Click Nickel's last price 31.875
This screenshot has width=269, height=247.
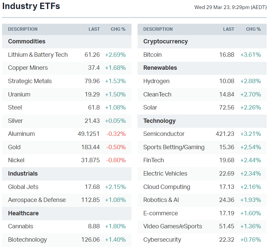(x=90, y=160)
